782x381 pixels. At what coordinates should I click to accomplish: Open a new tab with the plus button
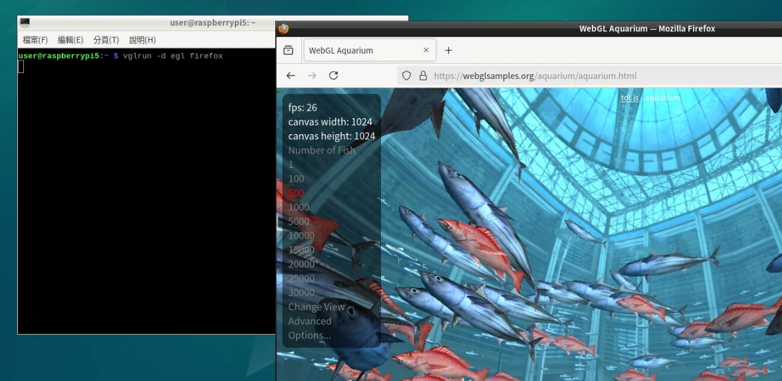[x=448, y=50]
